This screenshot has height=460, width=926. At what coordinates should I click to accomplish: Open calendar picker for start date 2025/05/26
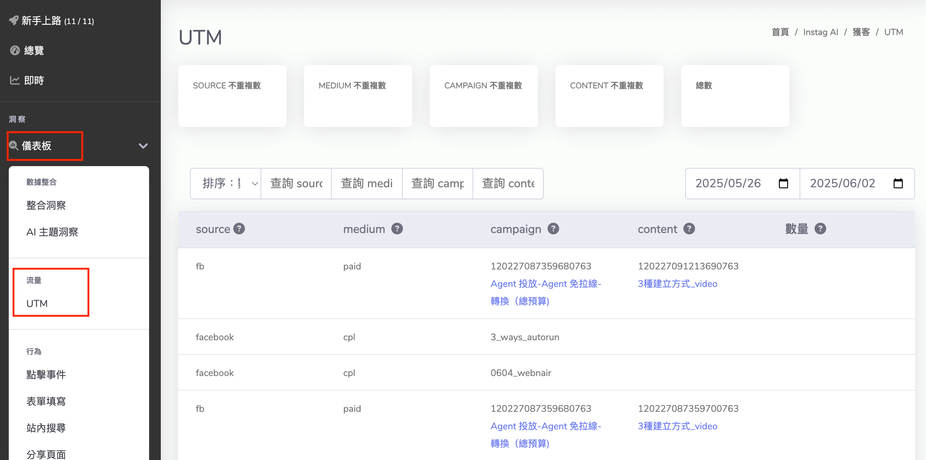click(783, 183)
